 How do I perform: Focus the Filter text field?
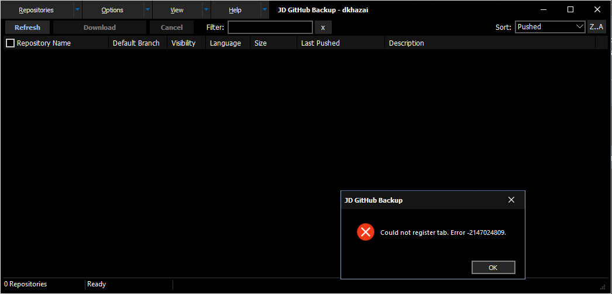[270, 28]
